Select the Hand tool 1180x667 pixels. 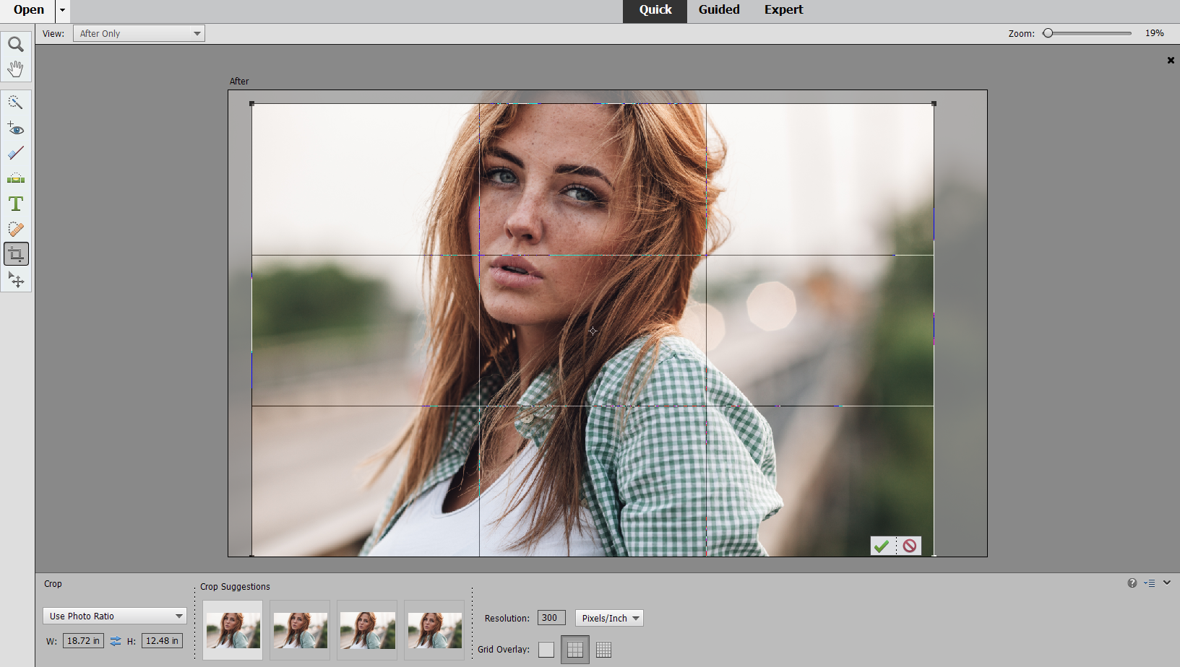(16, 69)
